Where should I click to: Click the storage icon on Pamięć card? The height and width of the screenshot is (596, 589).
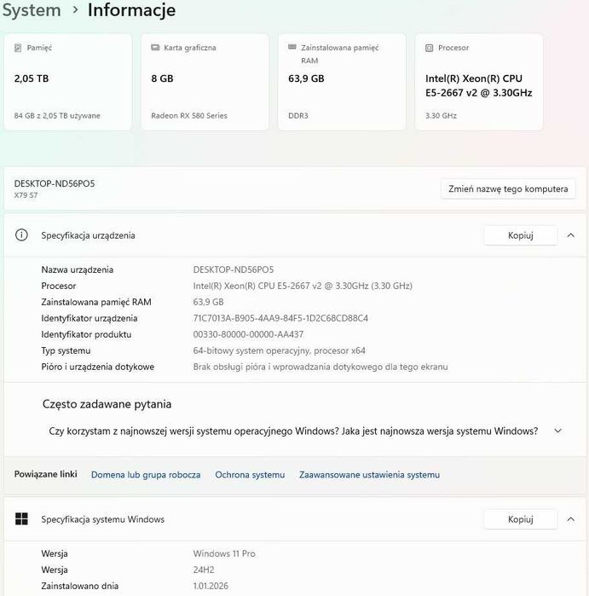pos(18,48)
